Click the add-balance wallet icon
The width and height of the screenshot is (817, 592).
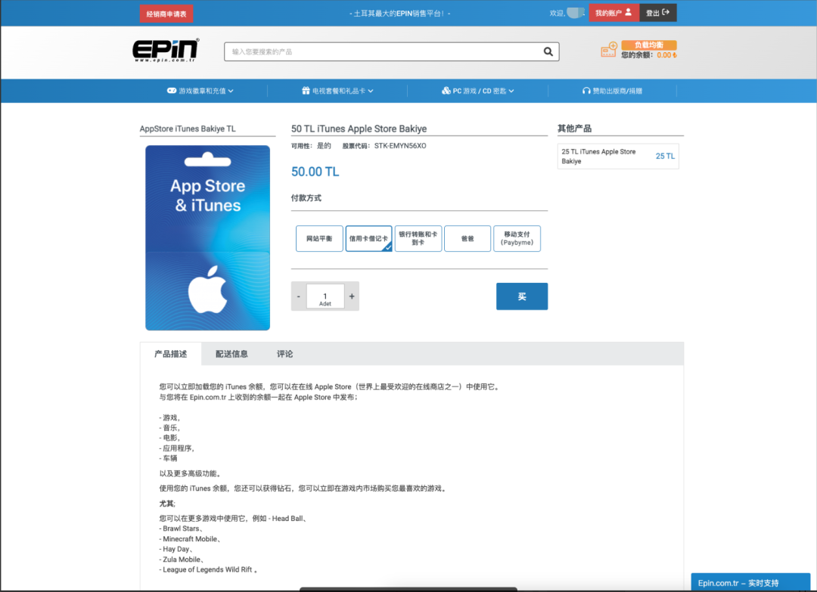[x=608, y=50]
